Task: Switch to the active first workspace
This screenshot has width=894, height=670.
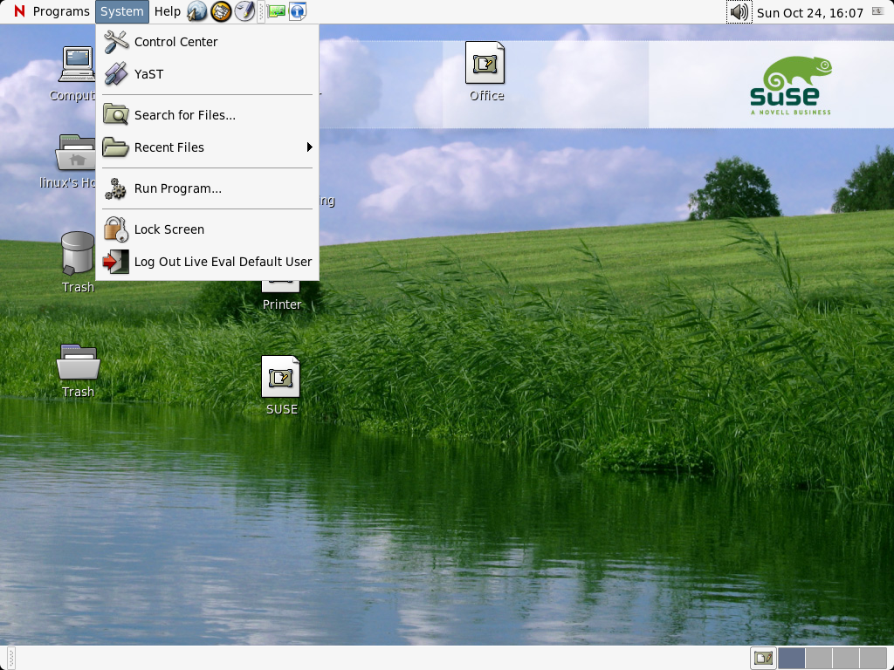Action: click(791, 658)
